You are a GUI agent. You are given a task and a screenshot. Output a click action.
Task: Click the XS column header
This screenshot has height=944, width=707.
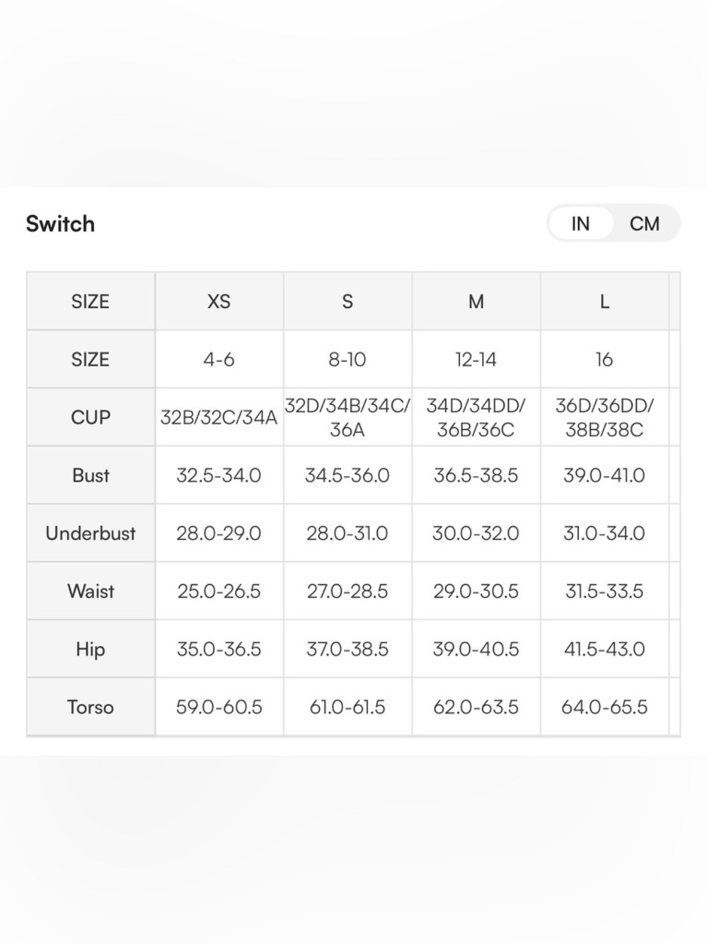click(x=219, y=302)
